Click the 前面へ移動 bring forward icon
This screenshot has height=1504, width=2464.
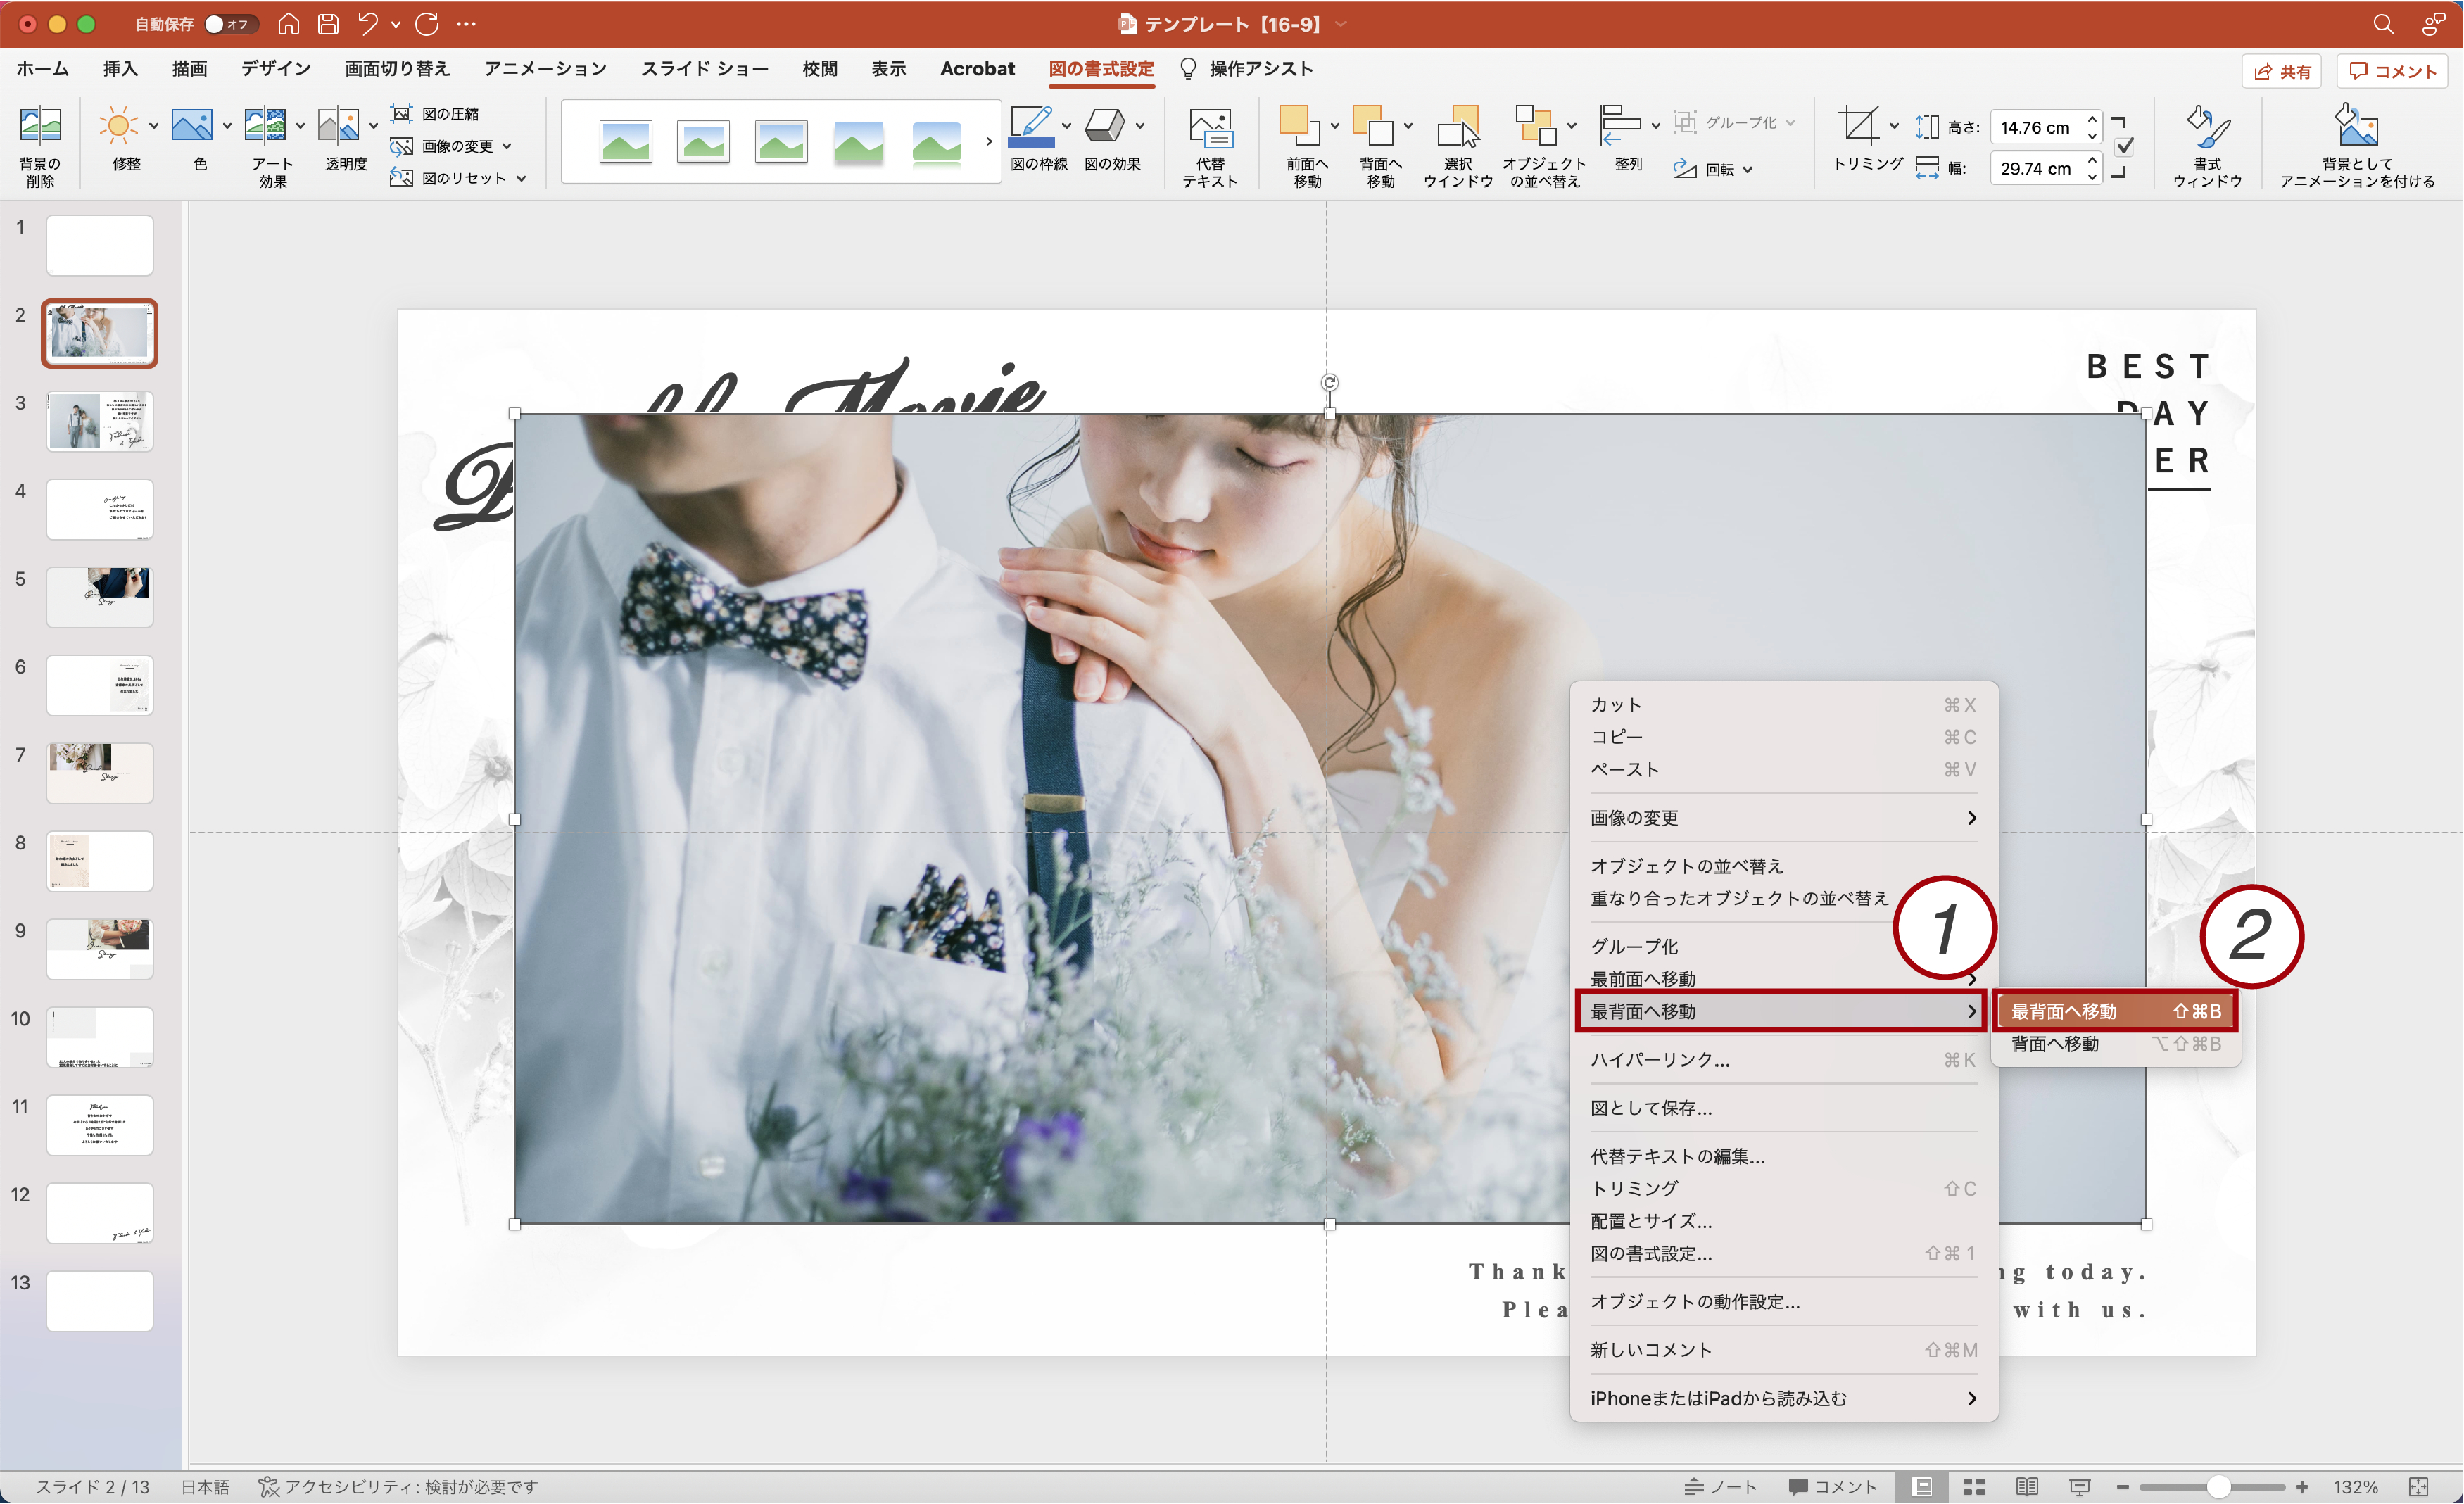click(x=1299, y=127)
